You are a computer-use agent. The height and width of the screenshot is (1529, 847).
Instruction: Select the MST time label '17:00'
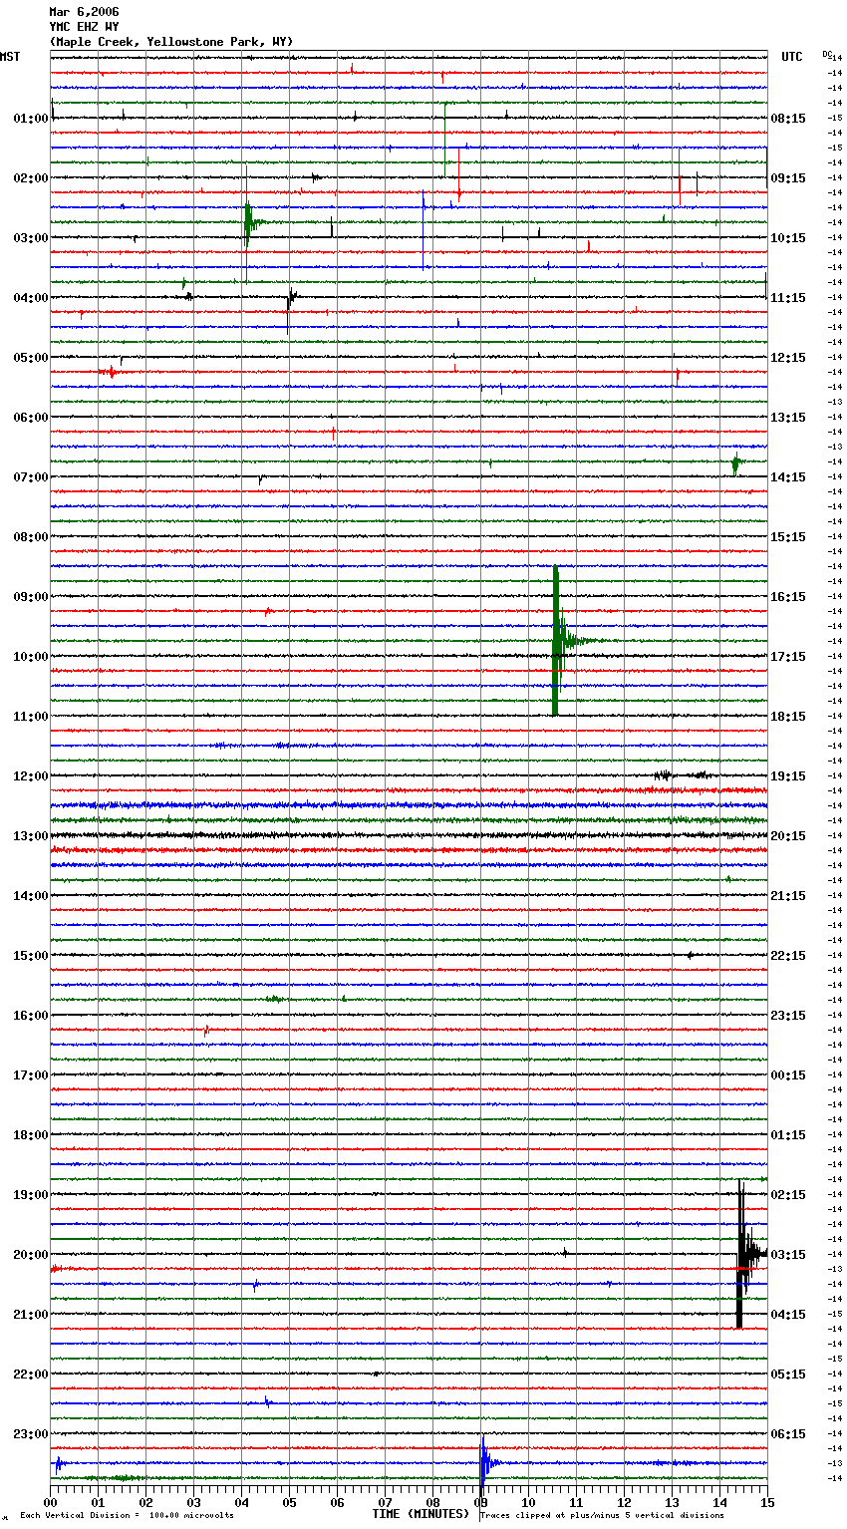(31, 1075)
